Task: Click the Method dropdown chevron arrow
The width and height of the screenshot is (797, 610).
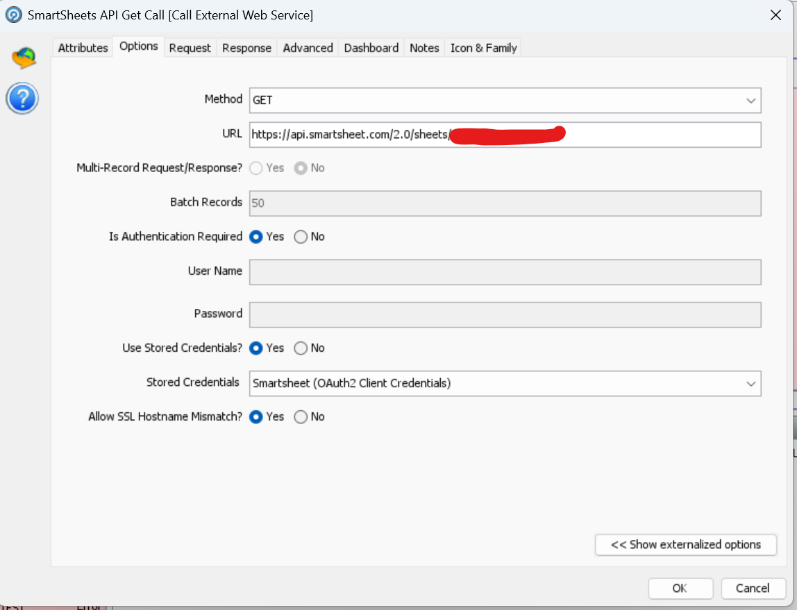Action: coord(750,101)
